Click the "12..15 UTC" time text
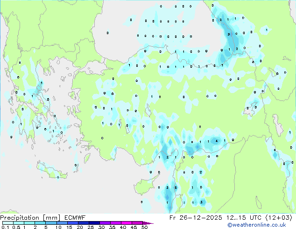 coord(244,218)
